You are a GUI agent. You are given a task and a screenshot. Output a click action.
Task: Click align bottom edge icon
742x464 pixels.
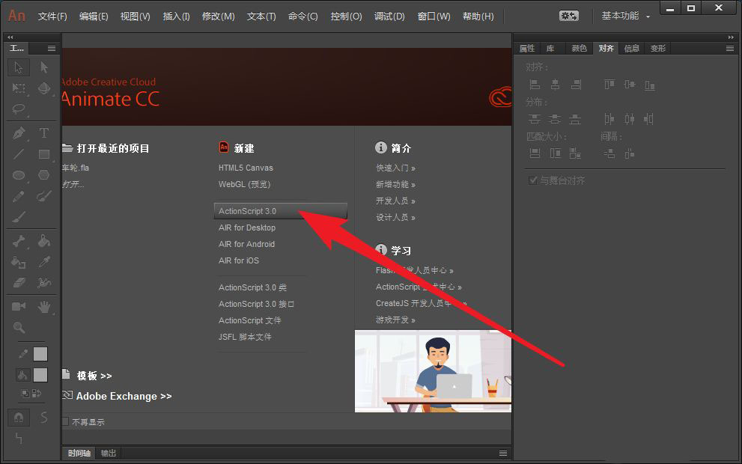coord(650,85)
